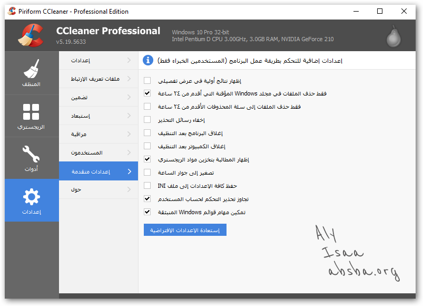Click the CCleaner title bar icon
Viewport: 423px width, 306px height.
click(x=12, y=11)
